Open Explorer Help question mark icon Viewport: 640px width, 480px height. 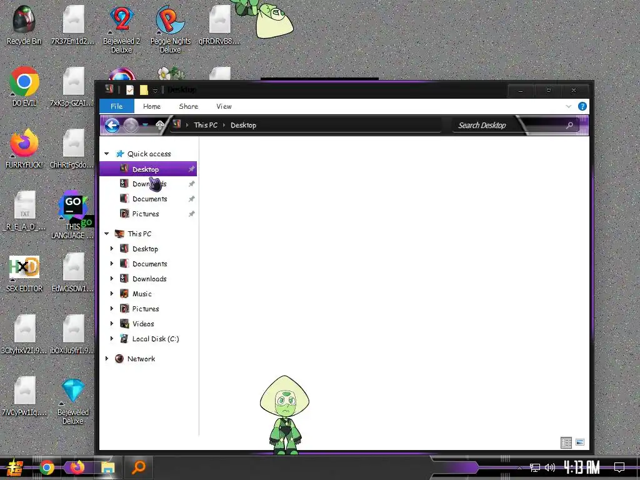pyautogui.click(x=582, y=106)
